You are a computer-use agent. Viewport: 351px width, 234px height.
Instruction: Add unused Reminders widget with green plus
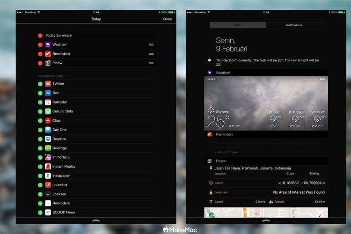coord(40,203)
